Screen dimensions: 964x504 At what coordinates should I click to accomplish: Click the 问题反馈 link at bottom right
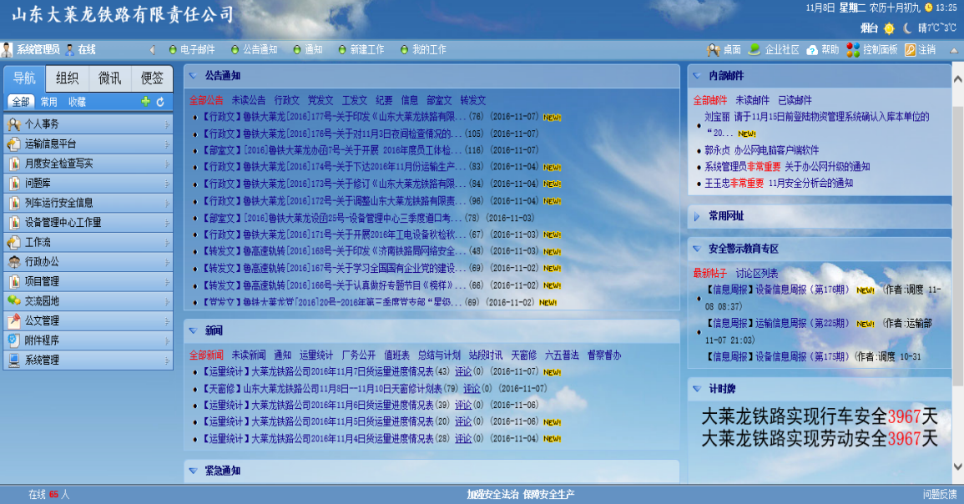coord(939,495)
